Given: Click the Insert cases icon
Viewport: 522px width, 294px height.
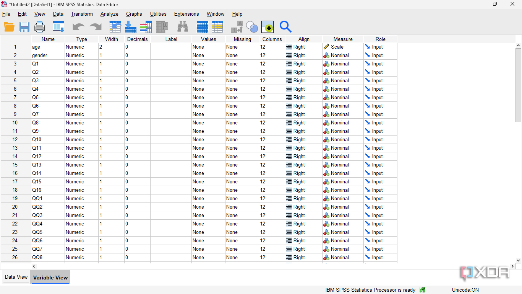Looking at the screenshot, I should click(x=203, y=27).
